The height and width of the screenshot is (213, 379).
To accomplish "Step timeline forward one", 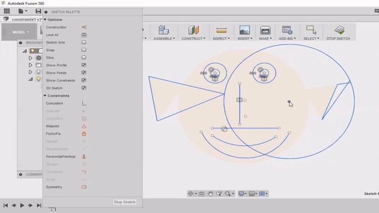I will (30, 205).
